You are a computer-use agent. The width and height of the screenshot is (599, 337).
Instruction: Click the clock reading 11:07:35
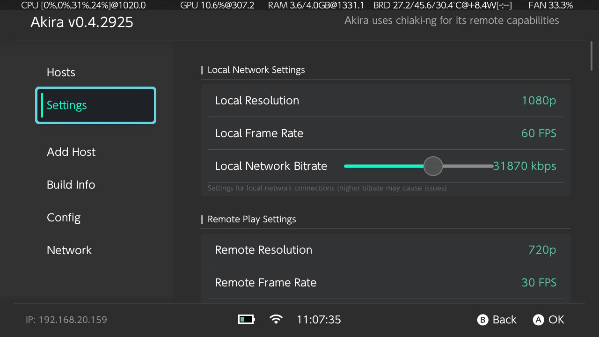319,320
